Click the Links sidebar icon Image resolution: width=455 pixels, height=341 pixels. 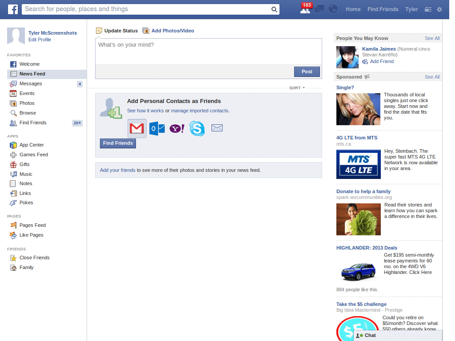13,194
